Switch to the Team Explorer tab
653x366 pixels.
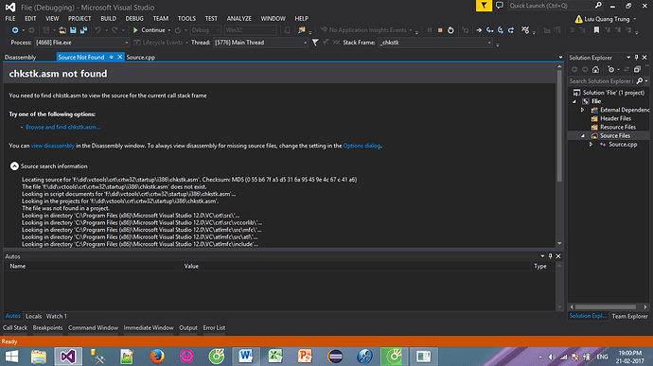pyautogui.click(x=629, y=316)
